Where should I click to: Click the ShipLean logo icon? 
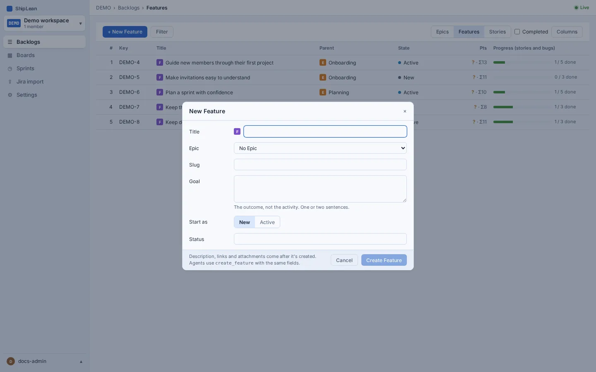point(10,8)
